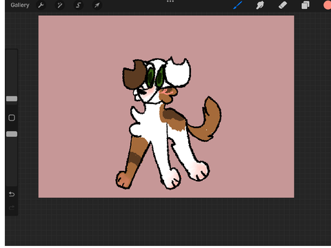Select the Eraser tool
This screenshot has height=248, width=331.
[283, 5]
